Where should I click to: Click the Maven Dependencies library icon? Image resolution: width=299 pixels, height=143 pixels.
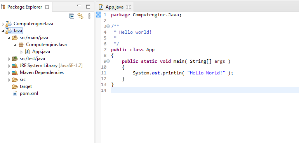(x=15, y=72)
